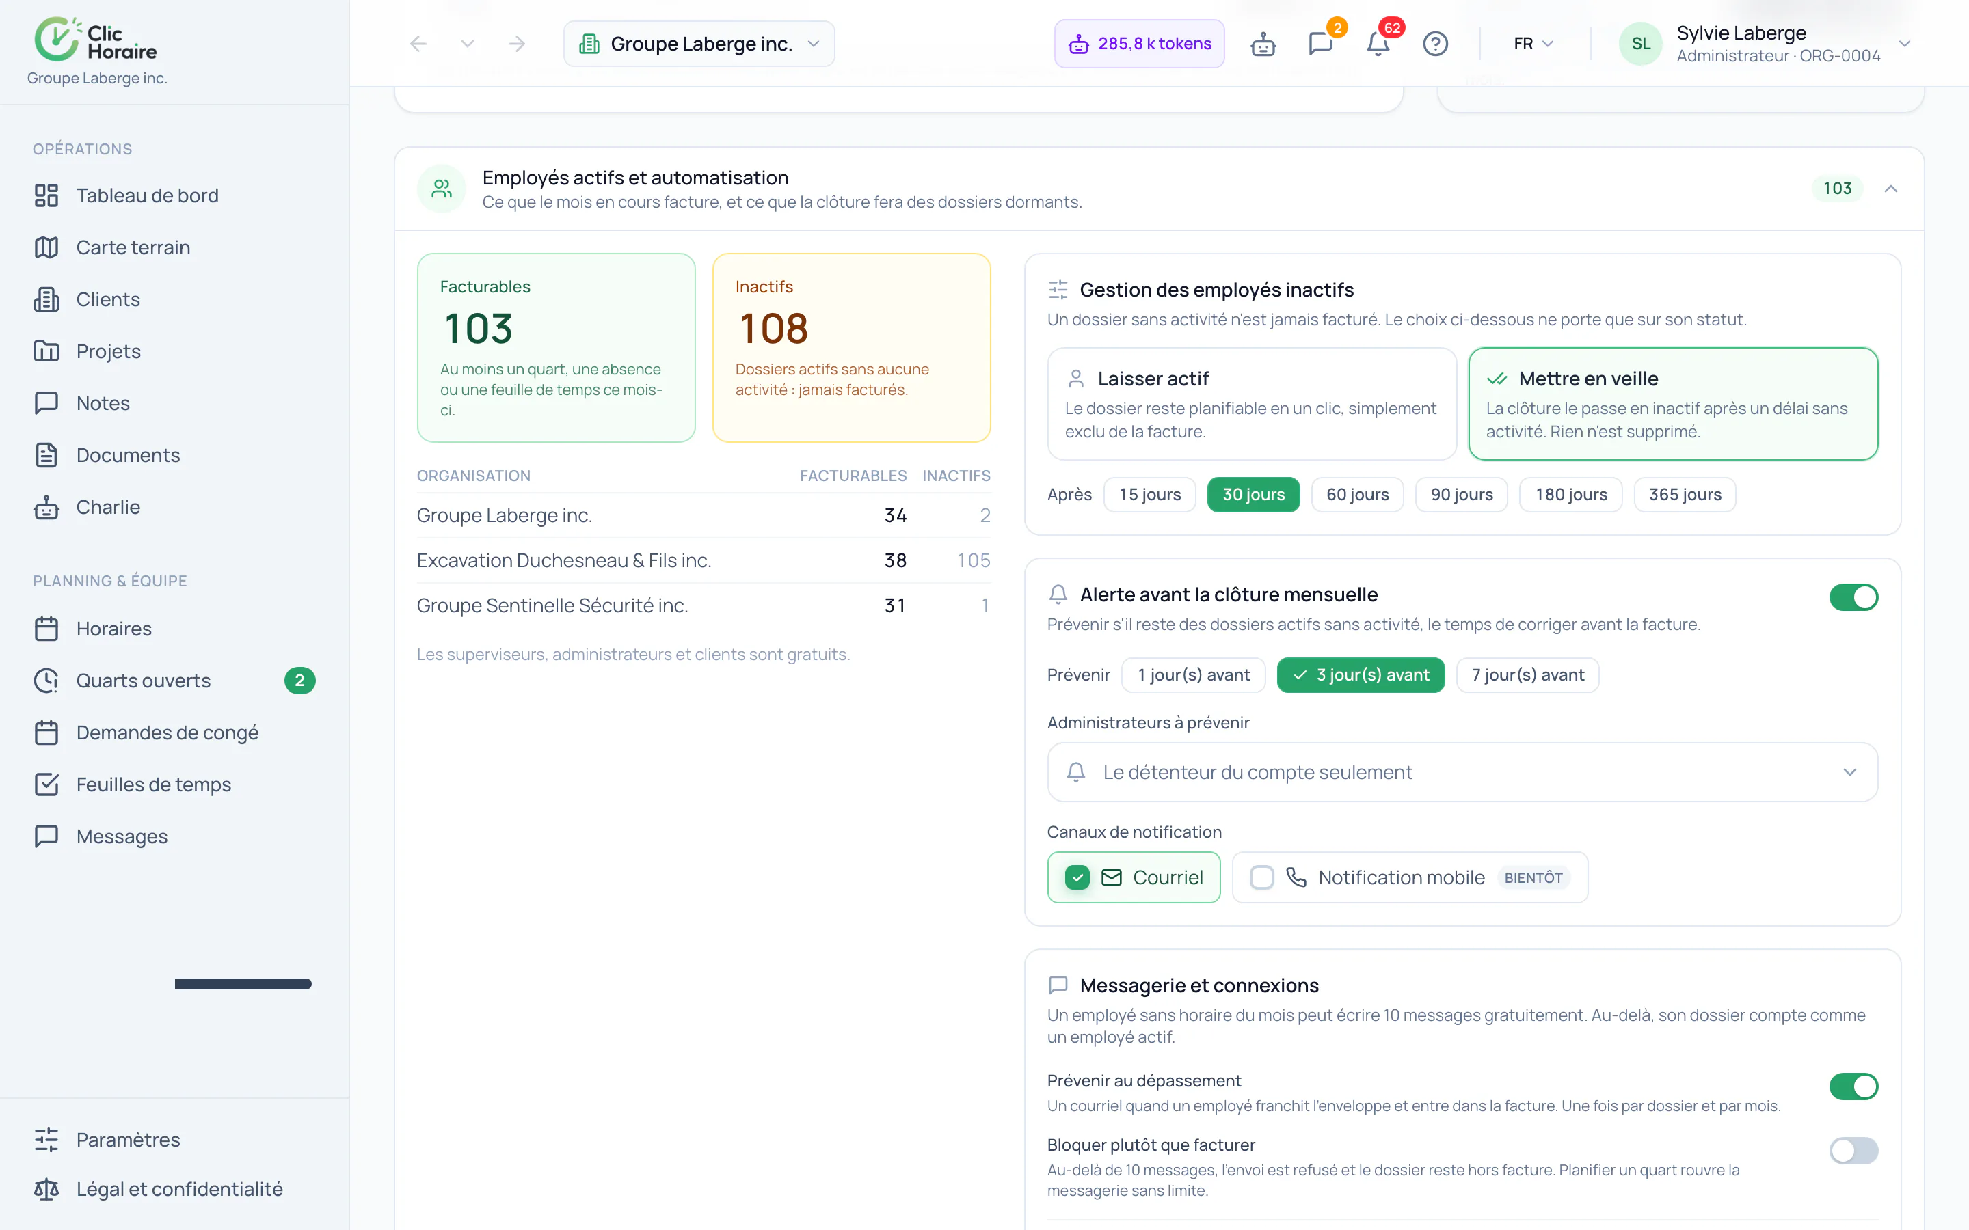Image resolution: width=1969 pixels, height=1230 pixels.
Task: Open the Groupe Laberge inc. organisation selector
Action: tap(699, 44)
